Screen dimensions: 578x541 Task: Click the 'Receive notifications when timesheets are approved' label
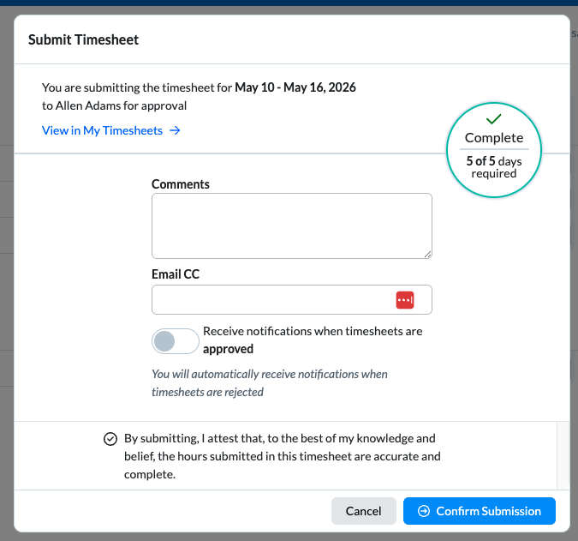(x=313, y=340)
